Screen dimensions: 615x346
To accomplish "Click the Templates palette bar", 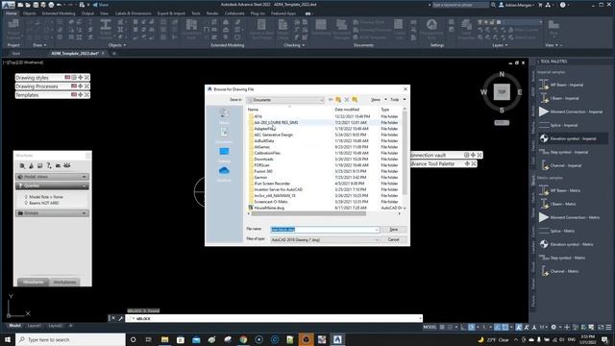I will point(53,95).
